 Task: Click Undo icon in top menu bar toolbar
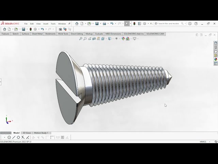112,24
